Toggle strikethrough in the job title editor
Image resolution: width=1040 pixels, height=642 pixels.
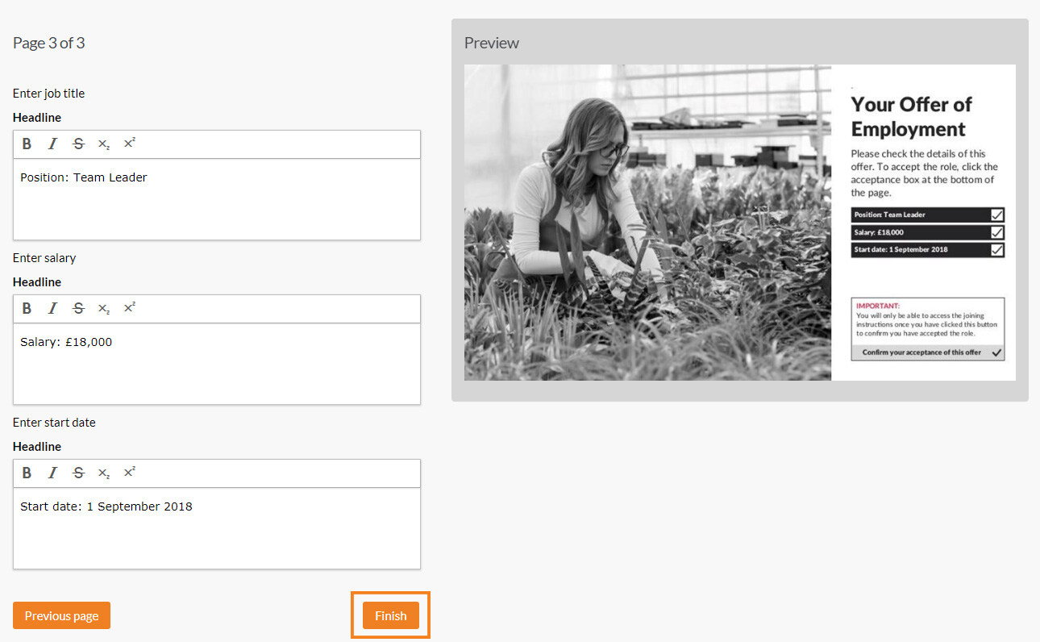(x=78, y=144)
